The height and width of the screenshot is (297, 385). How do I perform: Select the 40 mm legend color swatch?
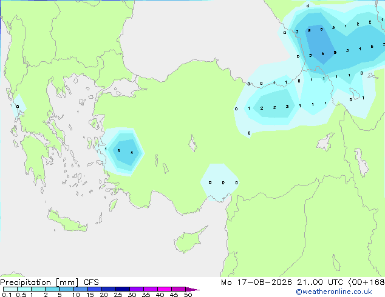click(165, 289)
